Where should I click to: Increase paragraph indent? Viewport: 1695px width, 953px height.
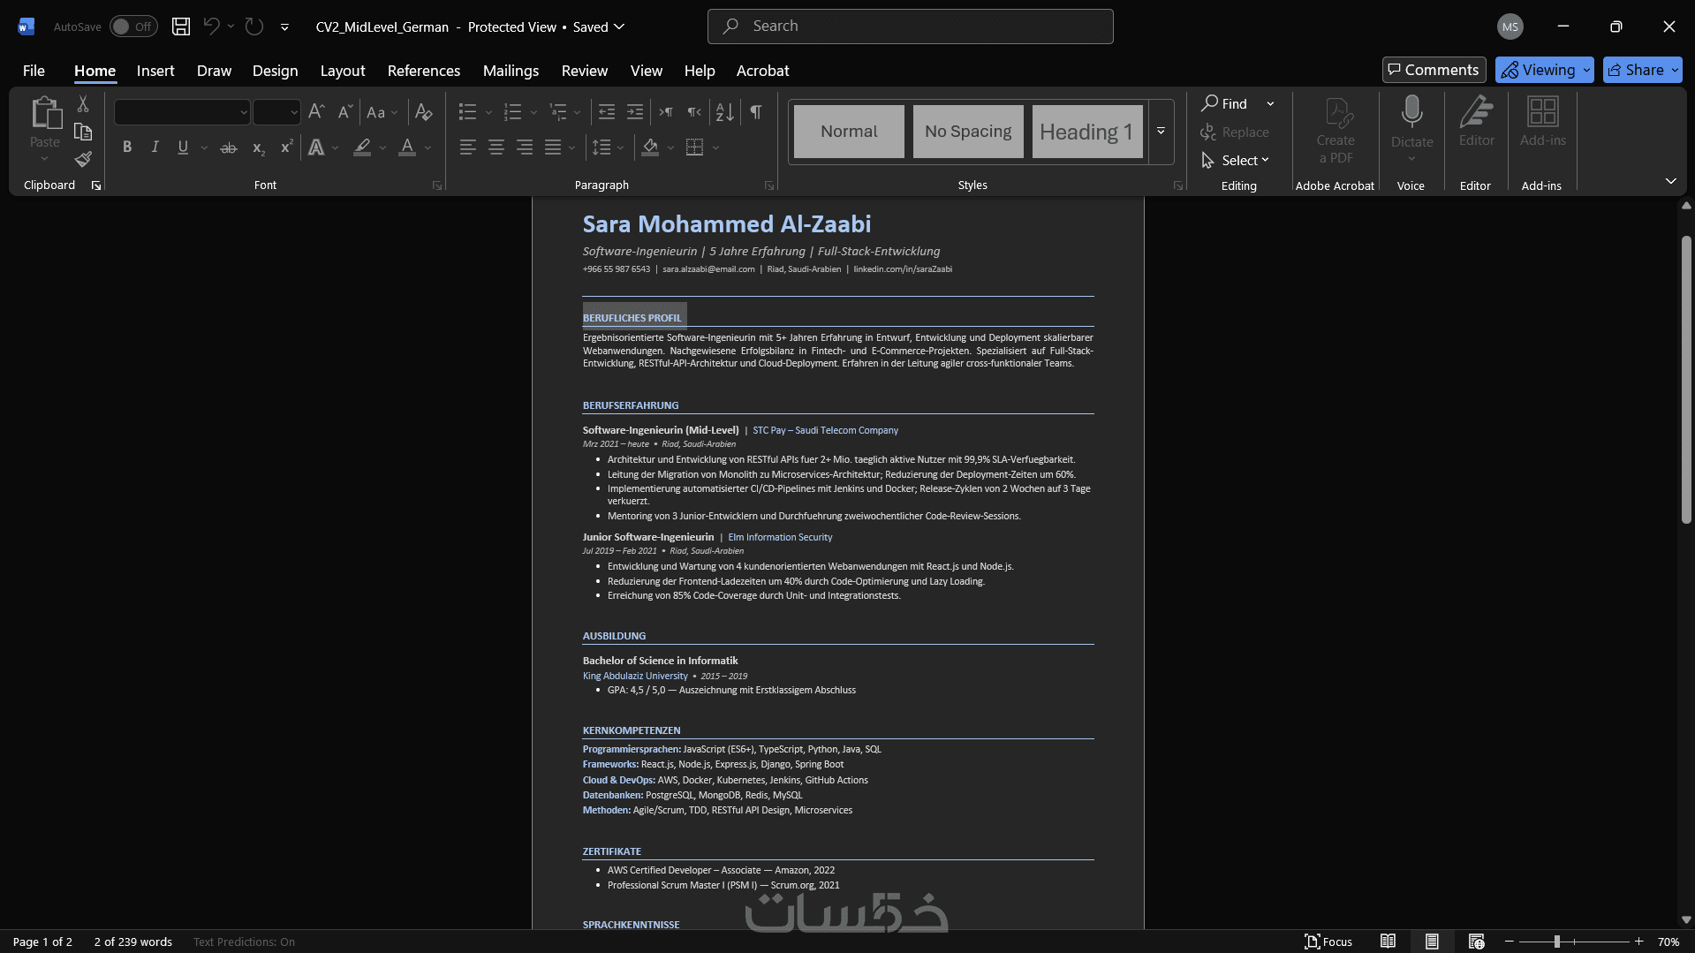click(x=635, y=112)
